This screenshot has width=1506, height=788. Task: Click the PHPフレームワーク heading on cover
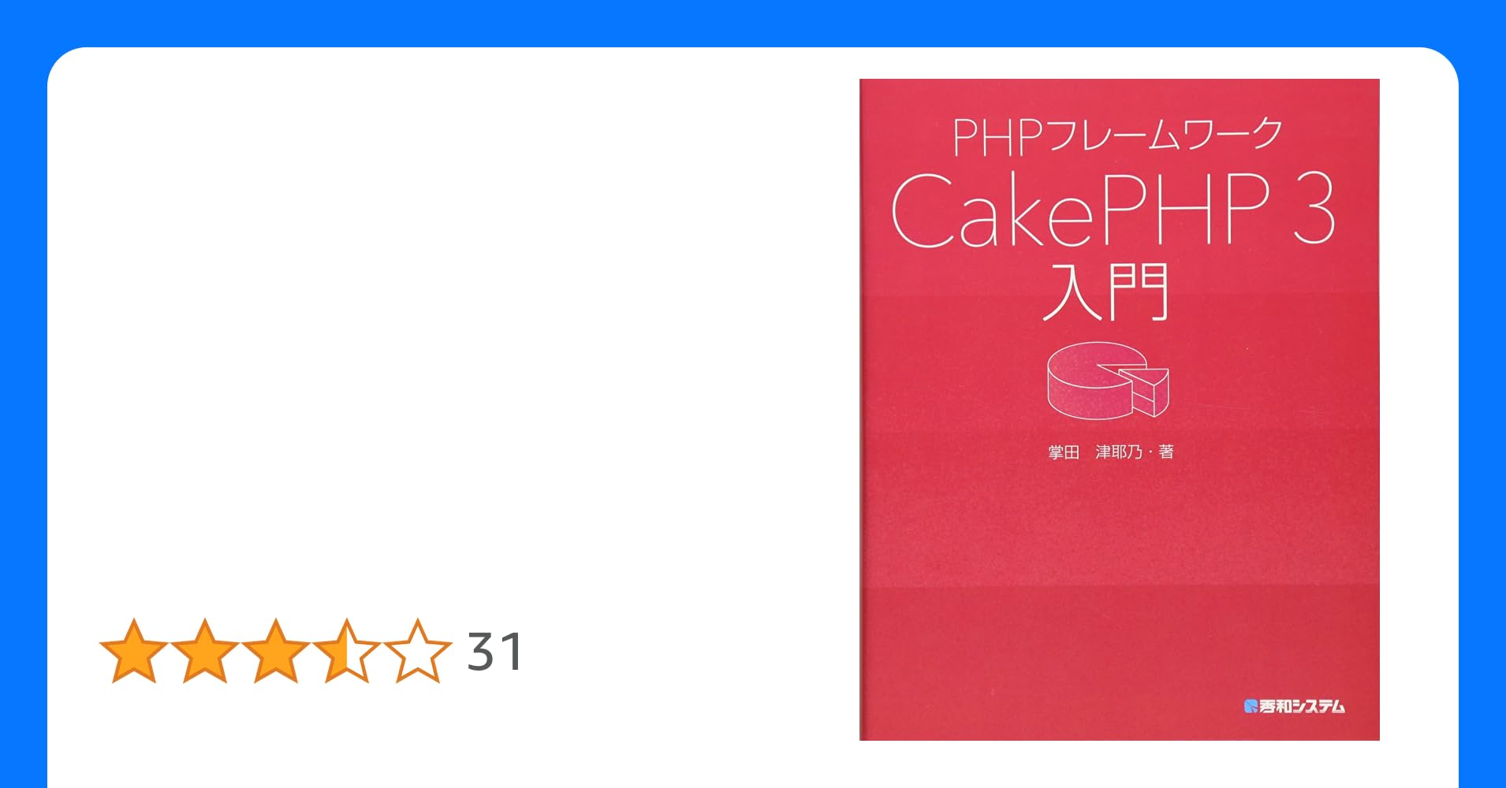click(x=1117, y=136)
